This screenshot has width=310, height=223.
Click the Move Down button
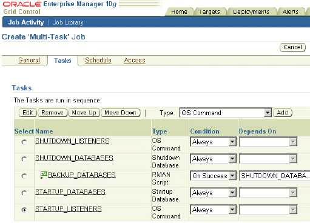click(x=120, y=113)
